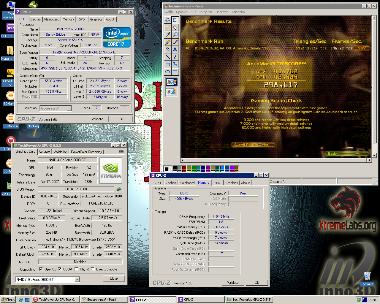This screenshot has width=380, height=304.
Task: Click the 60.84.32.00.00 BIOS Version field
Action: (76, 189)
